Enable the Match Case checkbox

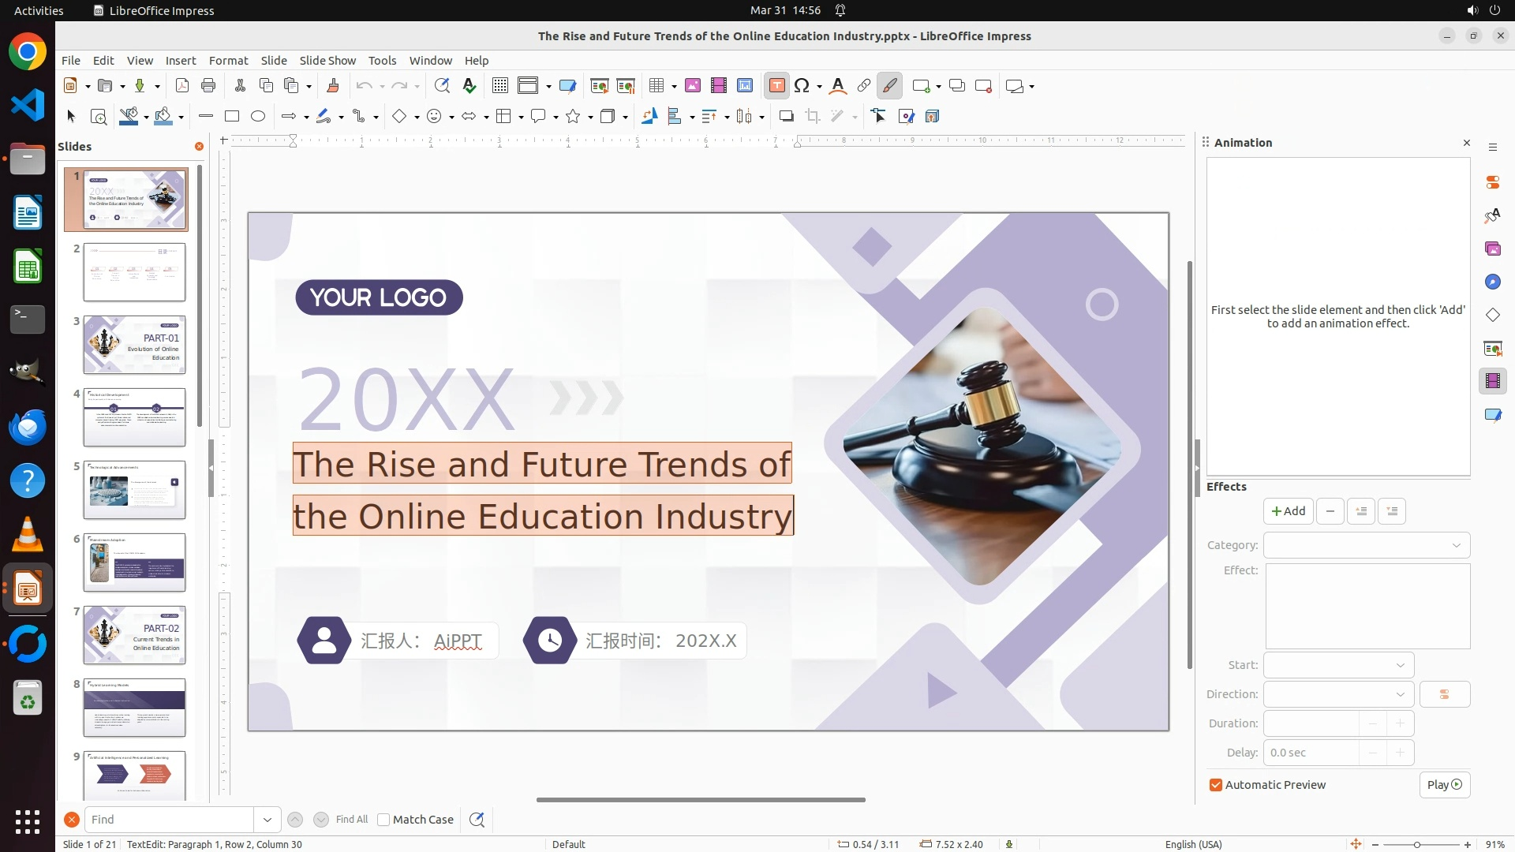383,820
